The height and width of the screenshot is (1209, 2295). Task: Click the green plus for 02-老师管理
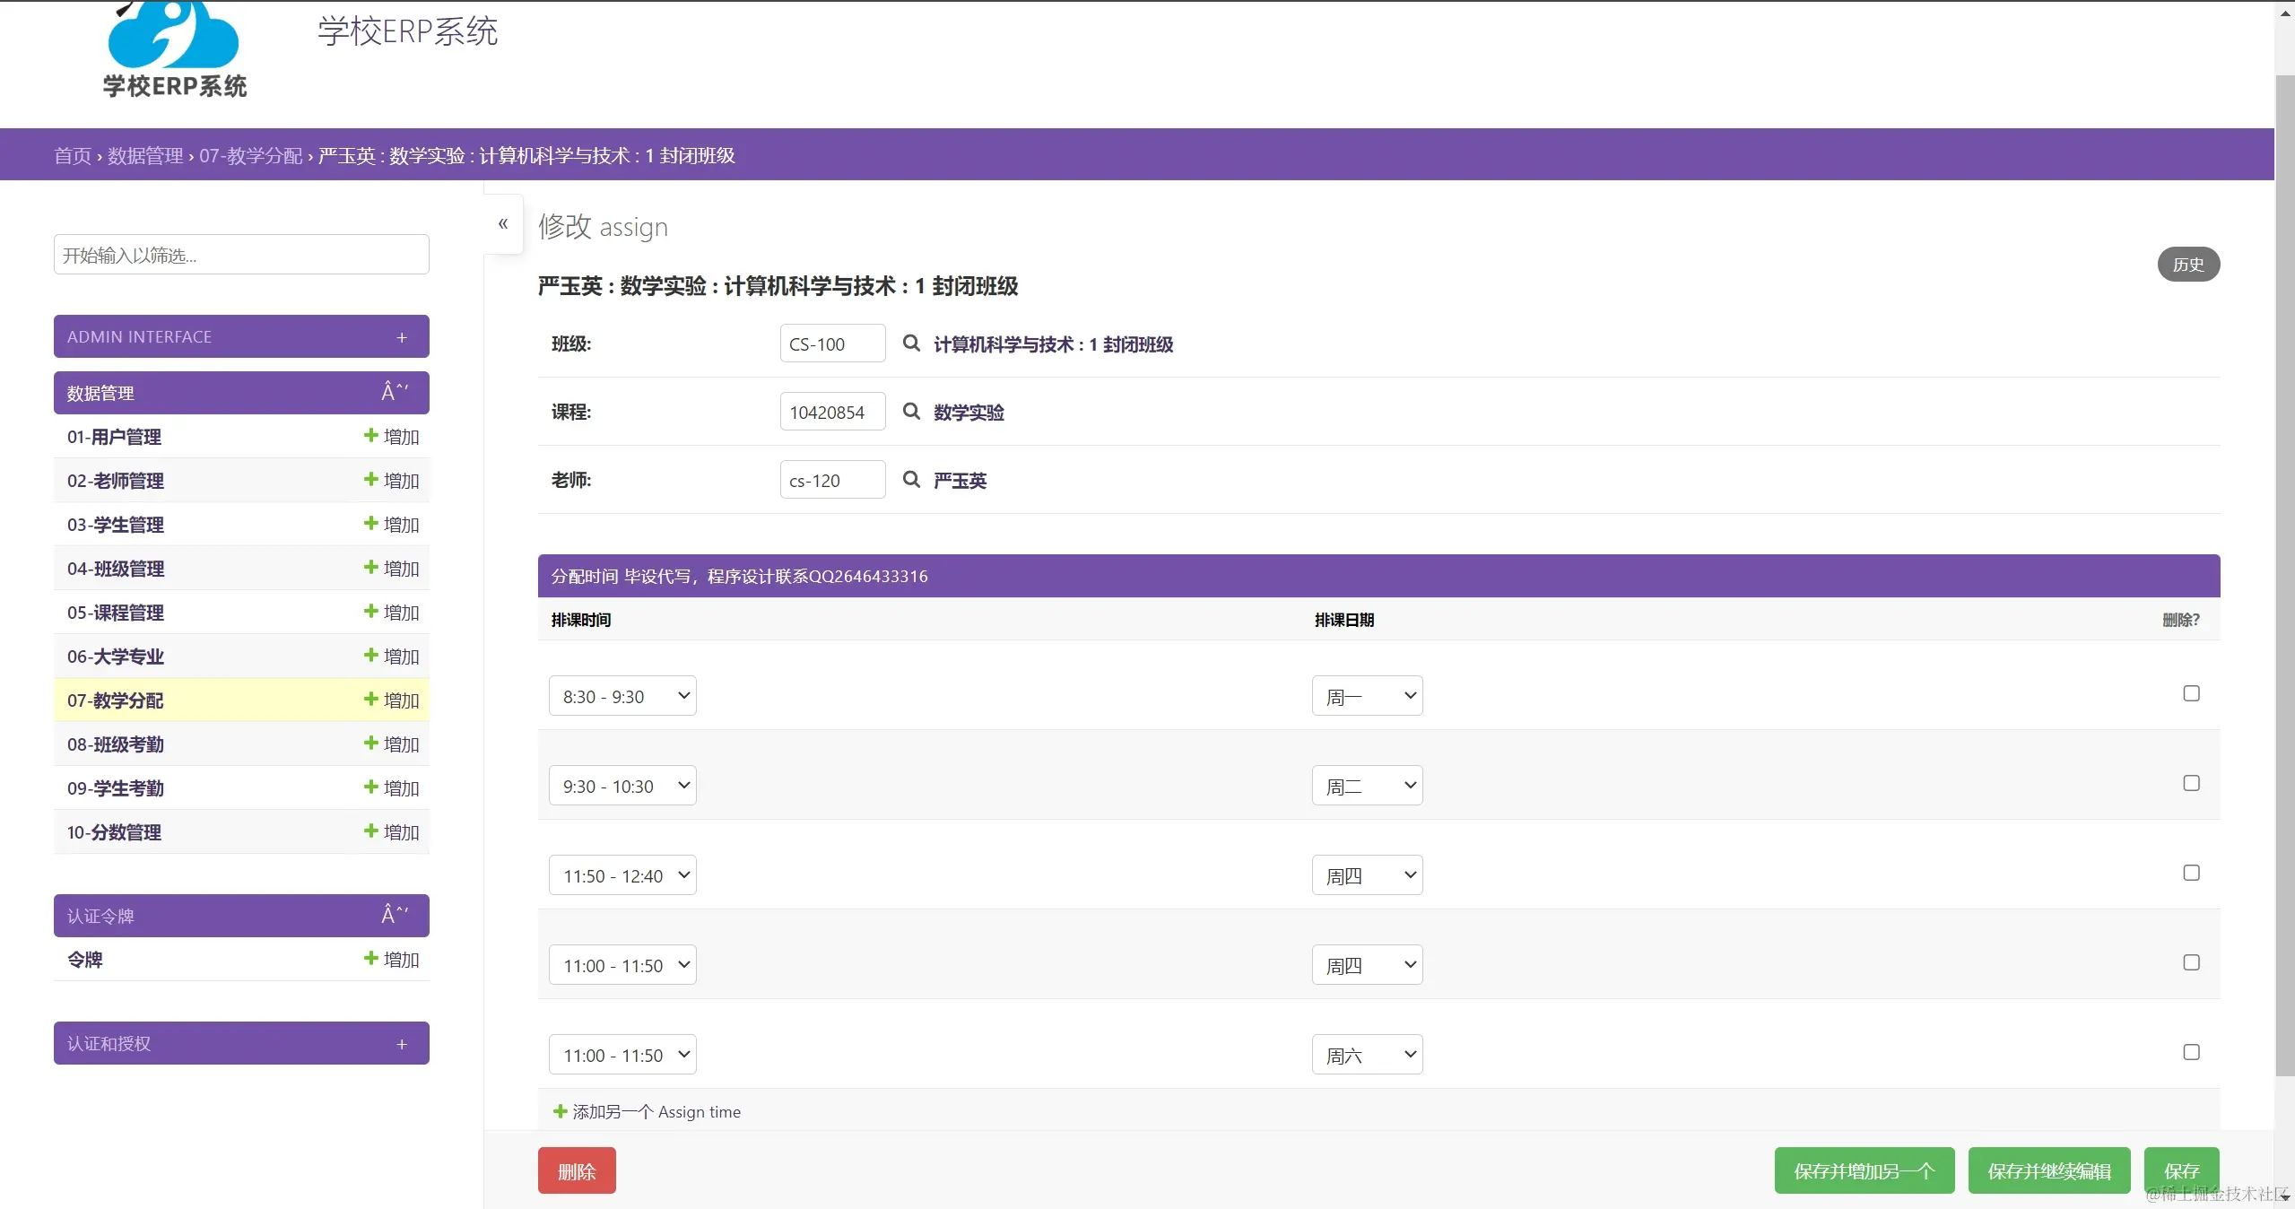(x=370, y=480)
